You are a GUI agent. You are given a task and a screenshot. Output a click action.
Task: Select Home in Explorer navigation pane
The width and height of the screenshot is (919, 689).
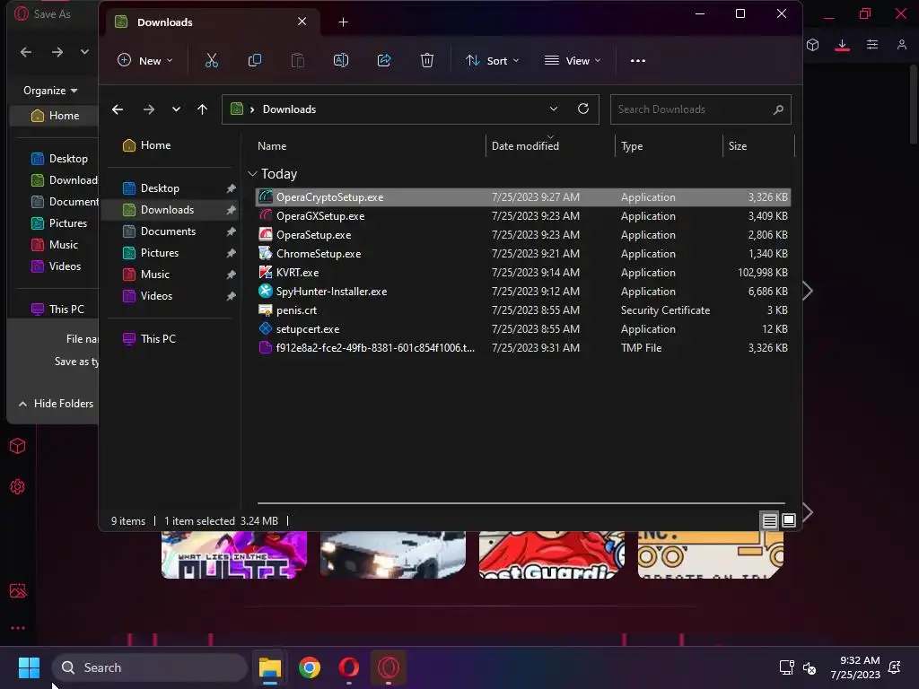point(170,144)
